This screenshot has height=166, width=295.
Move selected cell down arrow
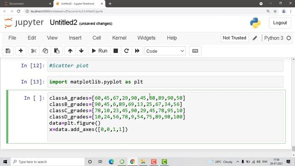point(81,51)
